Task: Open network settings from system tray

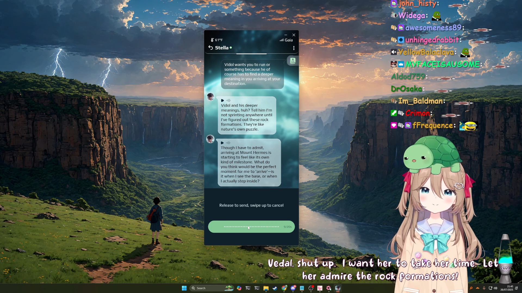Action: (490, 288)
